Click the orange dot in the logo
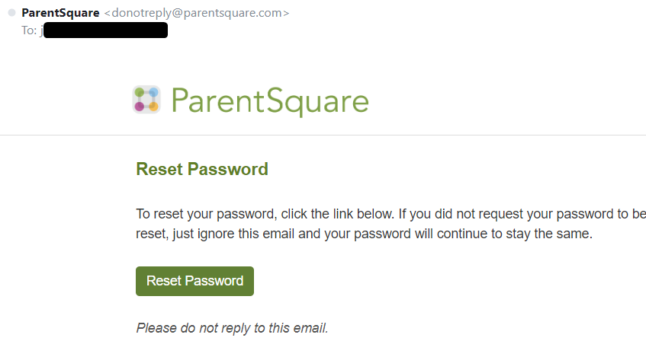 (x=153, y=107)
